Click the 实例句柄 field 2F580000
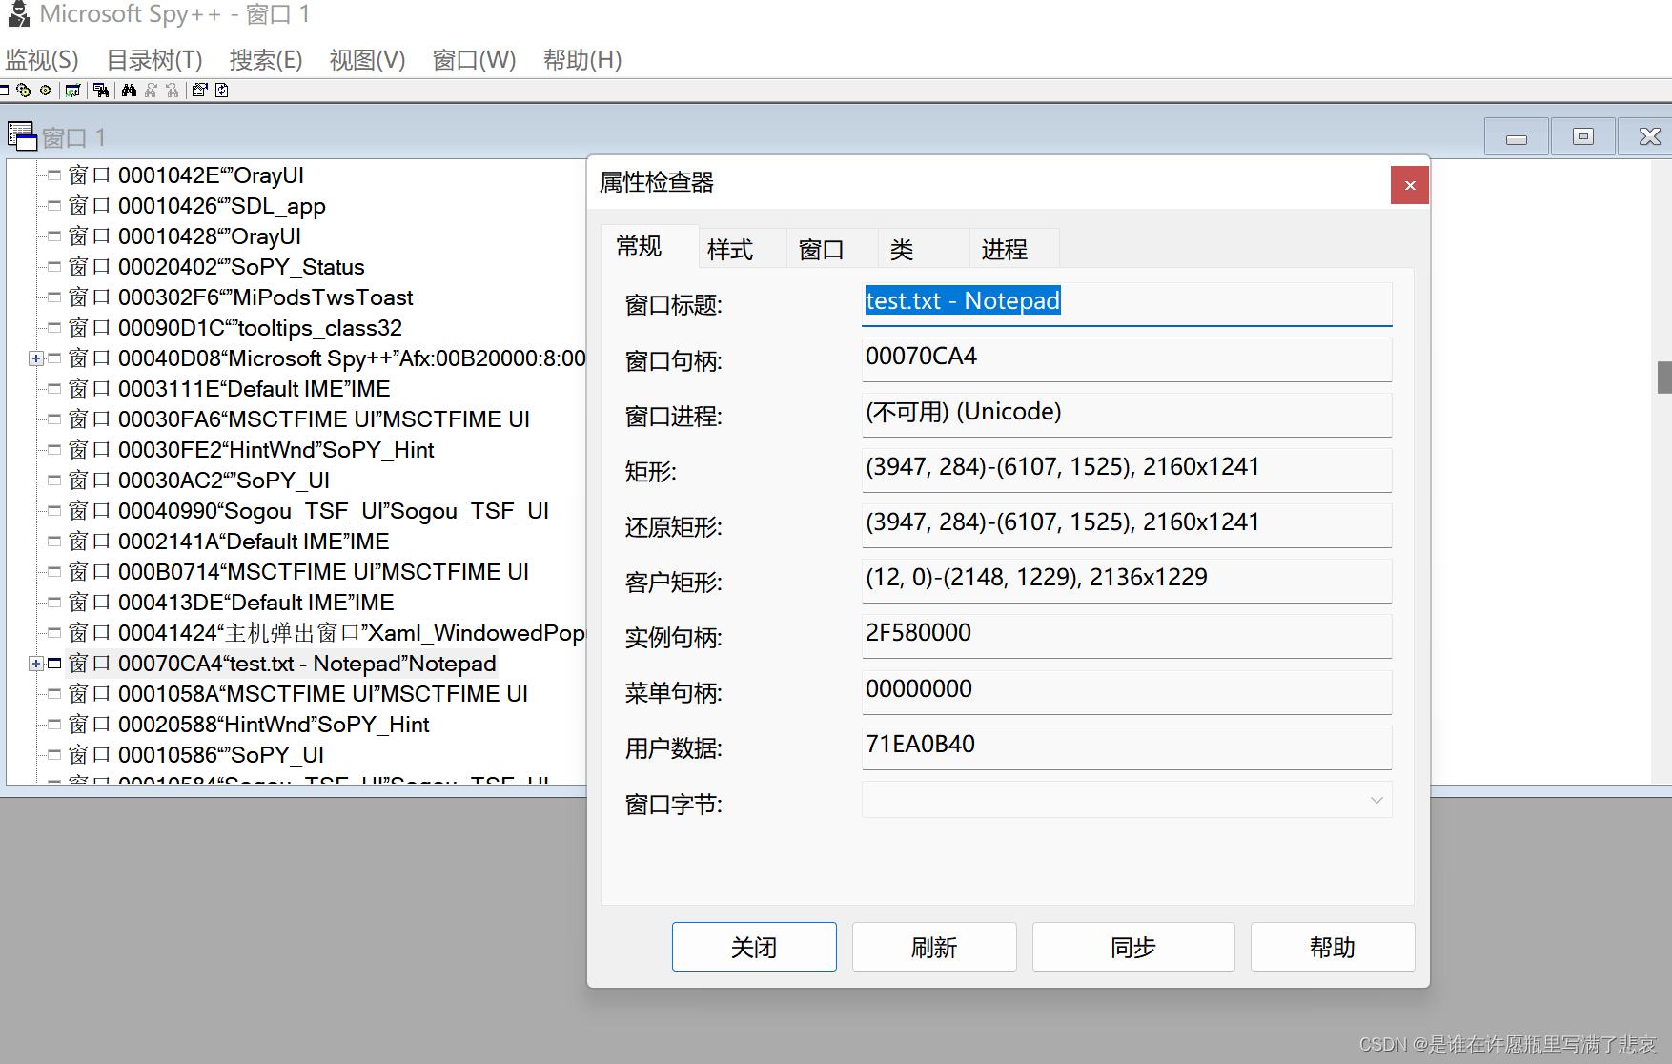 pos(1127,635)
